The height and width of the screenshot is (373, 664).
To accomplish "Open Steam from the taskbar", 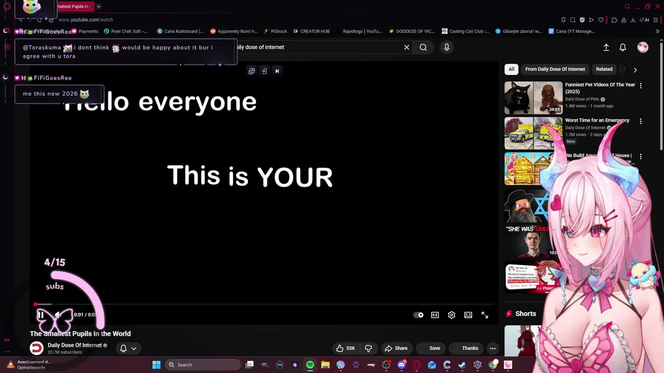I will [462, 365].
